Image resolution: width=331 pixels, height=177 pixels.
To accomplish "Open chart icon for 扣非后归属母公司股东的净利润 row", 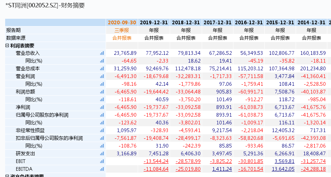I will tap(102, 138).
